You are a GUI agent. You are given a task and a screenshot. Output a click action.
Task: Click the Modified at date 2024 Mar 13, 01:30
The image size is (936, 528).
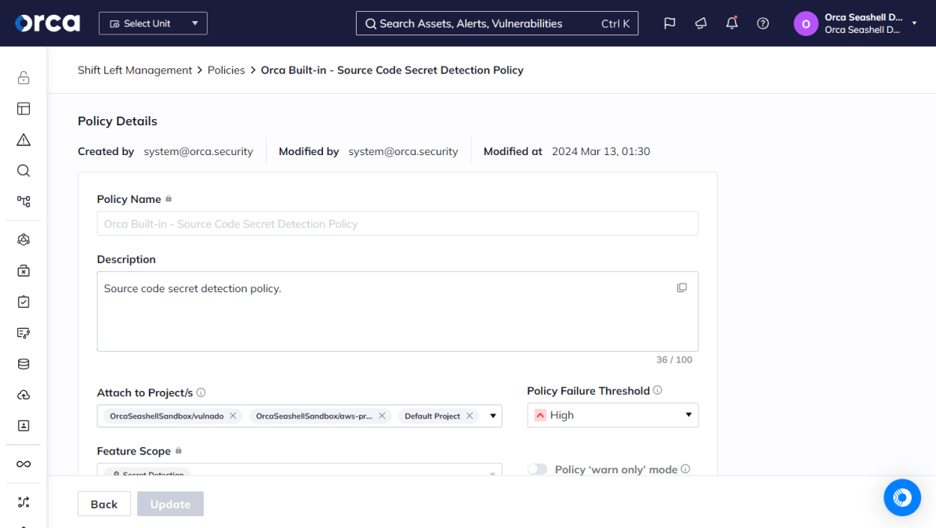pyautogui.click(x=600, y=151)
